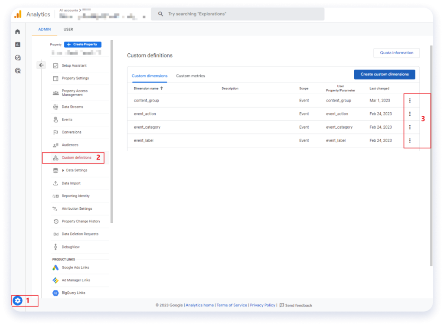Open three-dot menu for event_label row
The height and width of the screenshot is (326, 444).
(410, 140)
